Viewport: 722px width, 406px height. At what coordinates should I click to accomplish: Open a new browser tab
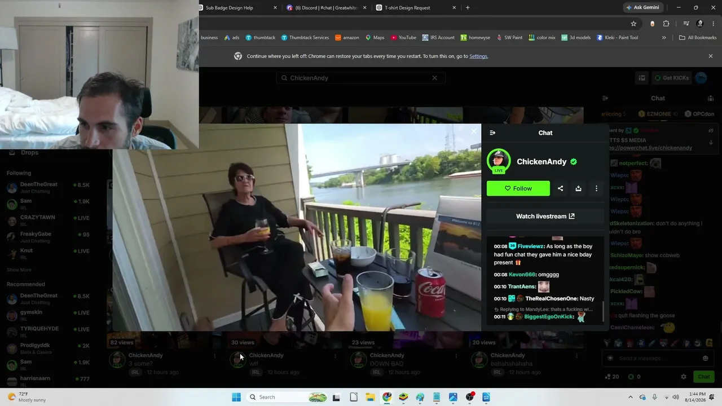[468, 8]
